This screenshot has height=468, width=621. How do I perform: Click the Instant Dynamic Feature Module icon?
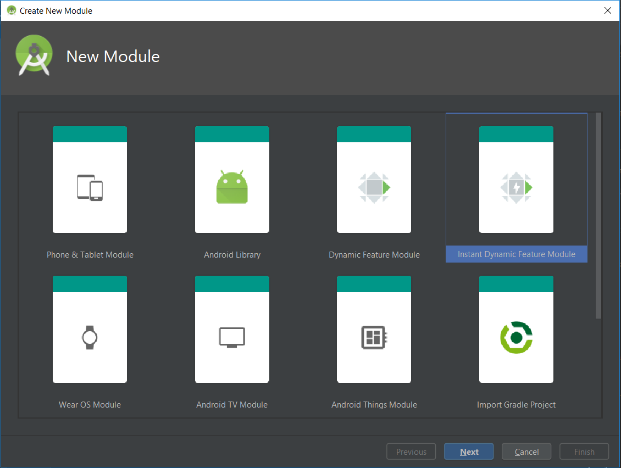[516, 187]
